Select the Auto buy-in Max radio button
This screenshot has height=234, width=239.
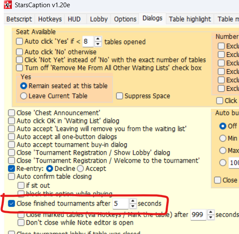(x=223, y=150)
